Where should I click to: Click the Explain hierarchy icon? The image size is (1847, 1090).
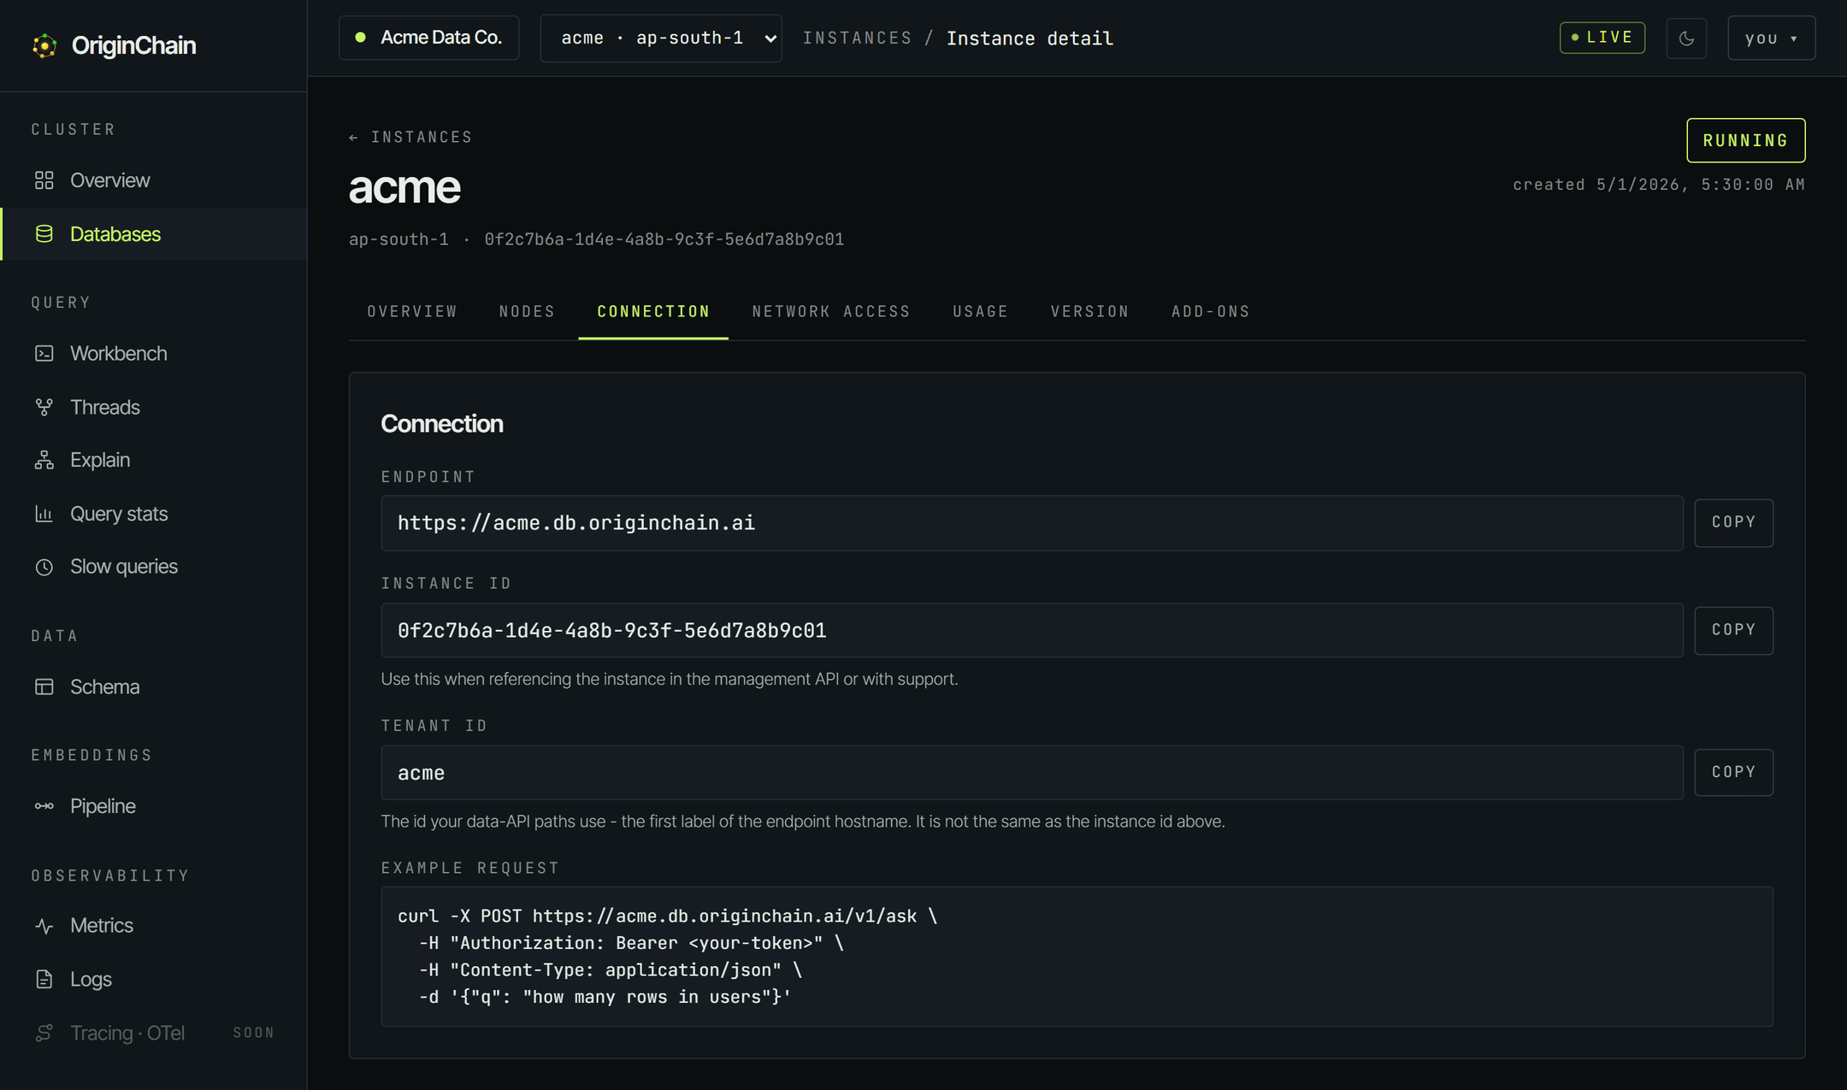point(44,460)
